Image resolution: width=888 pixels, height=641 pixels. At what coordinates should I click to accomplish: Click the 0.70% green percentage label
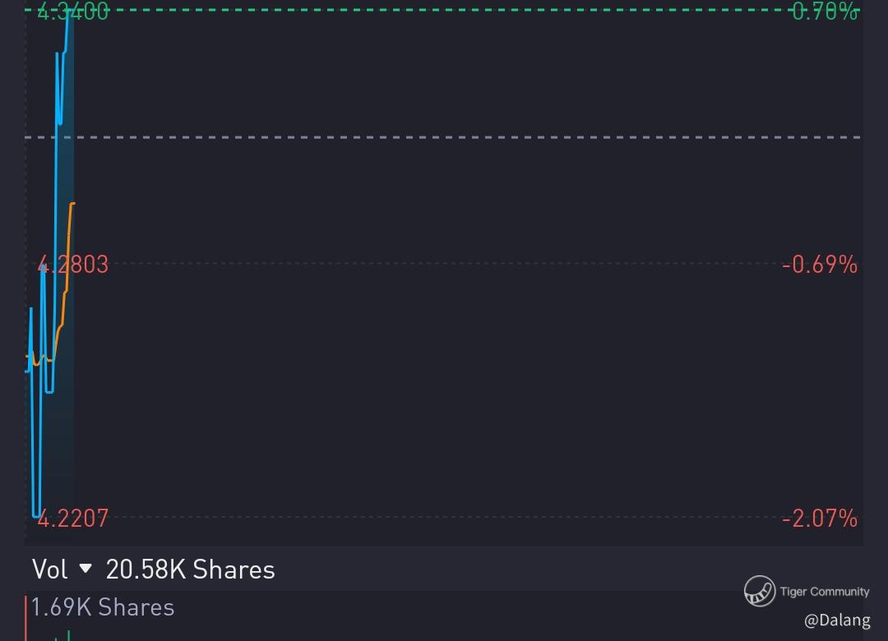(825, 12)
